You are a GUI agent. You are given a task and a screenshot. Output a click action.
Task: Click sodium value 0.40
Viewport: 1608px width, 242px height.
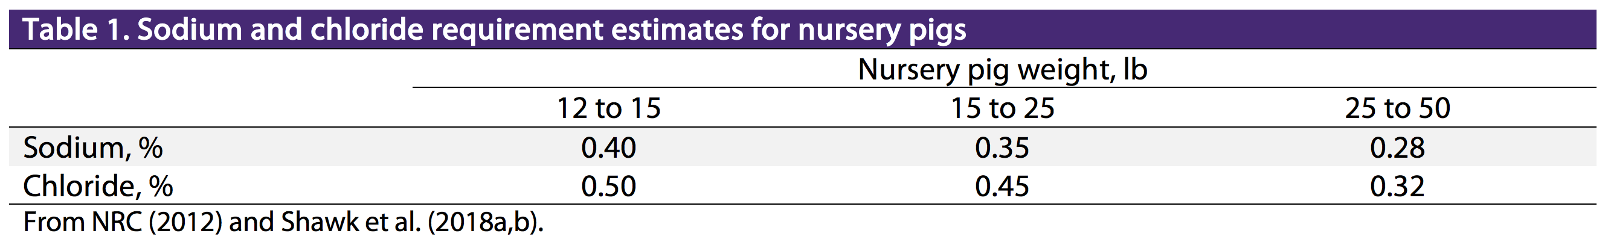[609, 148]
